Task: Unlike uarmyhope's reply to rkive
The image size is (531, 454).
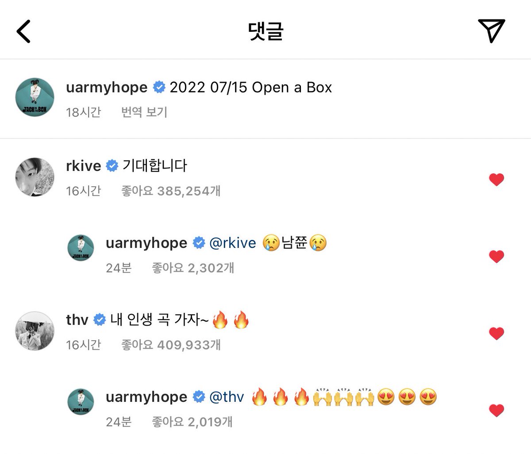Action: (496, 257)
